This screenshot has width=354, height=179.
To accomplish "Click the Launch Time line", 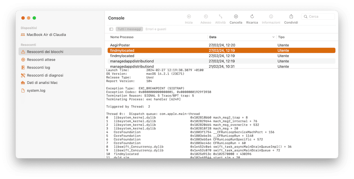I will pyautogui.click(x=155, y=70).
